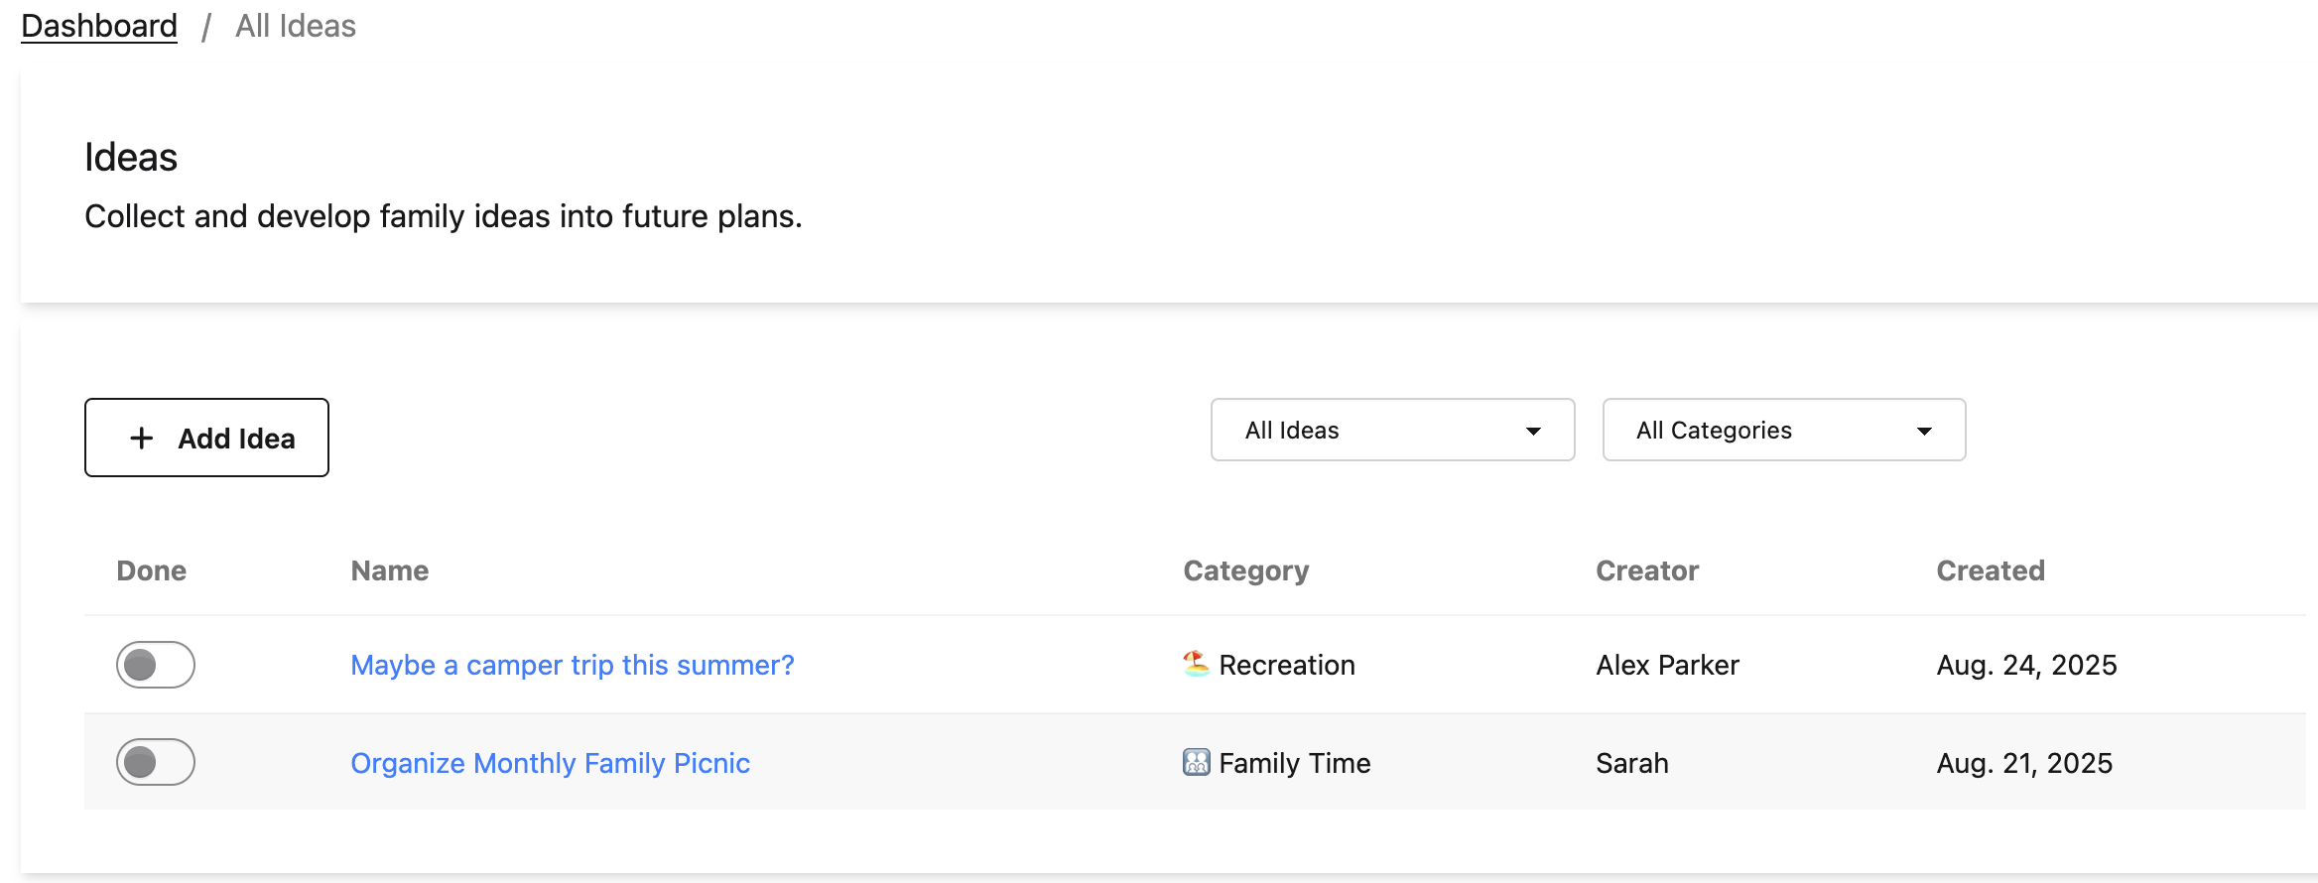The width and height of the screenshot is (2318, 883).
Task: Go to Dashboard via the breadcrumb
Action: pos(99,26)
